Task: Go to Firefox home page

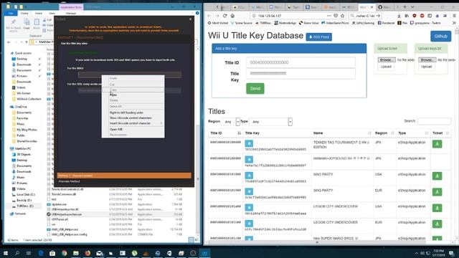Action: pos(232,16)
